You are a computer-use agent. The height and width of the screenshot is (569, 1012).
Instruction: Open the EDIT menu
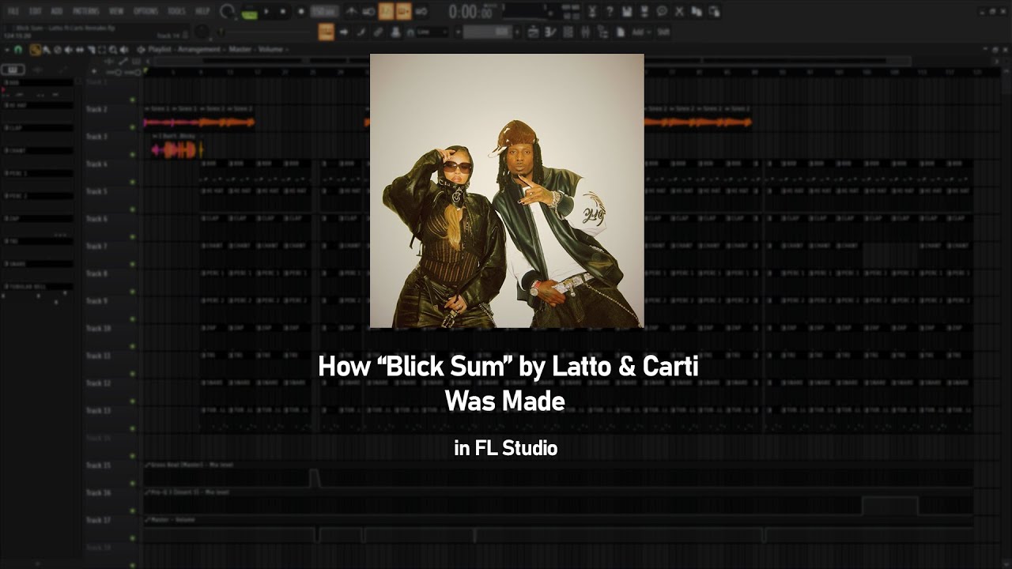36,11
